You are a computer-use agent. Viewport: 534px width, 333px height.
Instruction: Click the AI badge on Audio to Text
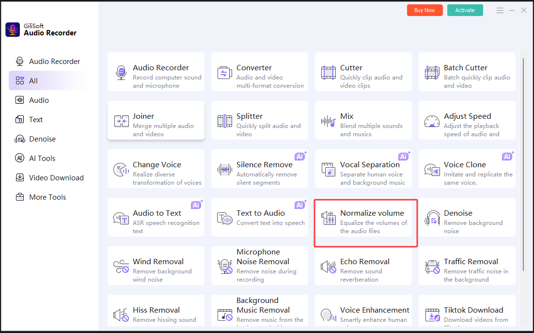(197, 205)
